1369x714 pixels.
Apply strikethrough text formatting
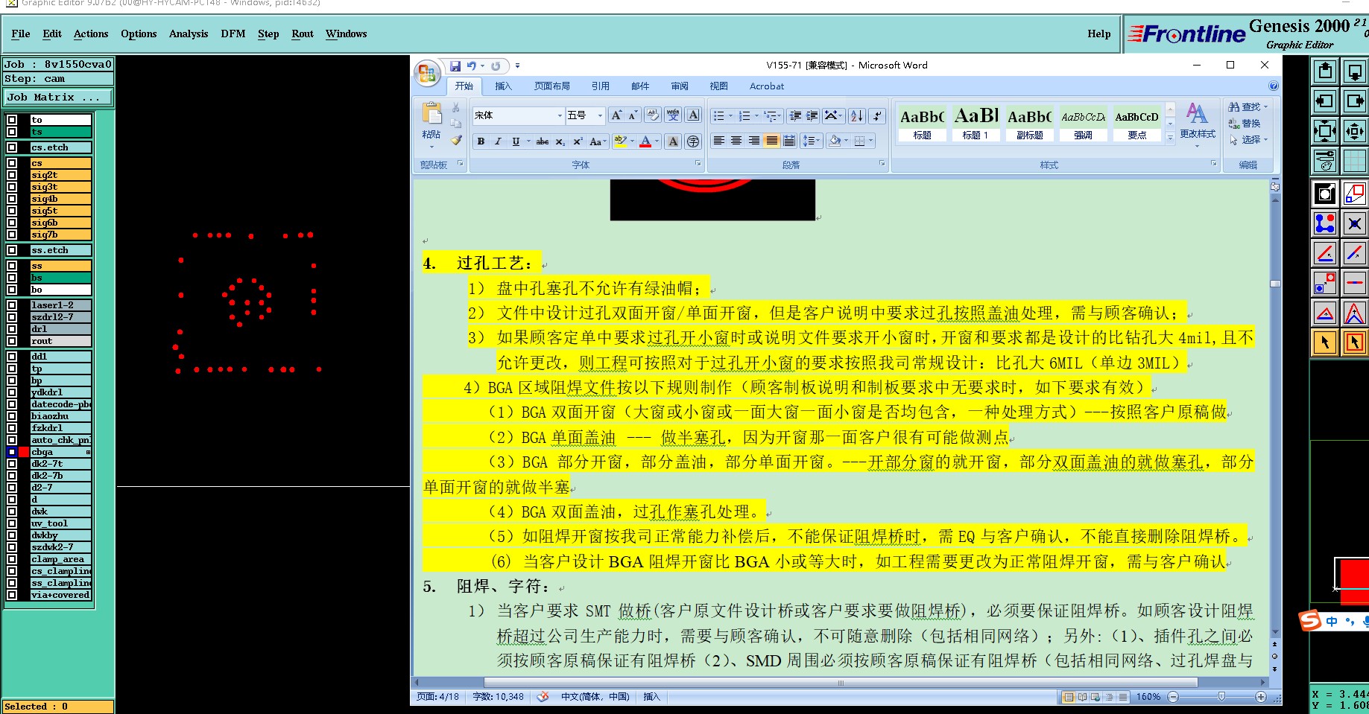click(543, 141)
